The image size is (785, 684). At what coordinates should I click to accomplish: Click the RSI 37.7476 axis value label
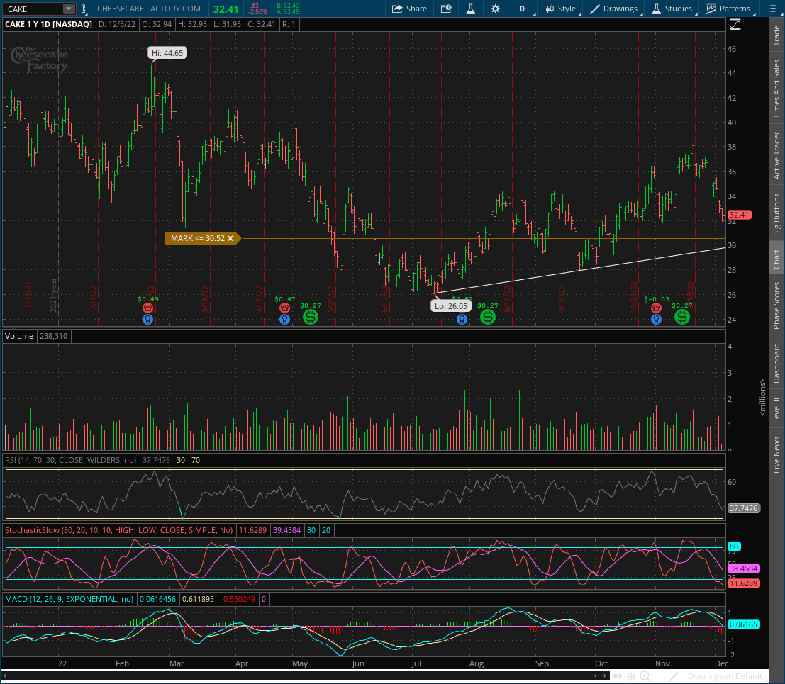[743, 508]
